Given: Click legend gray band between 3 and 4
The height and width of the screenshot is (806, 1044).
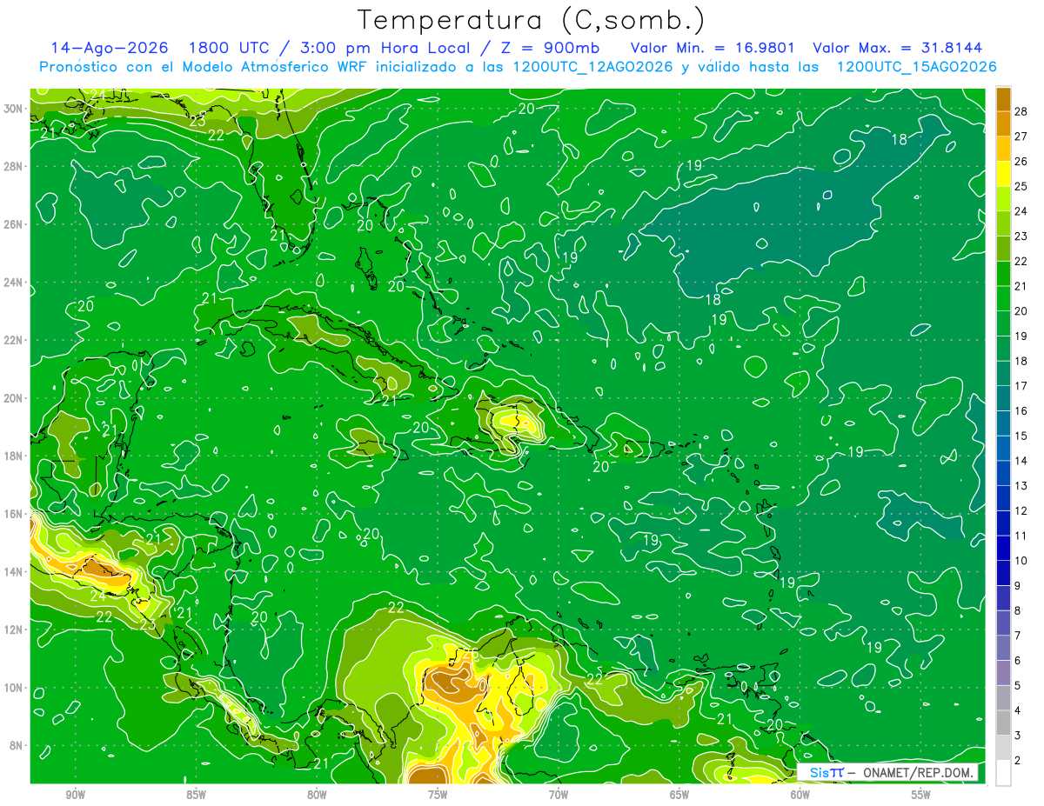Looking at the screenshot, I should point(1004,723).
